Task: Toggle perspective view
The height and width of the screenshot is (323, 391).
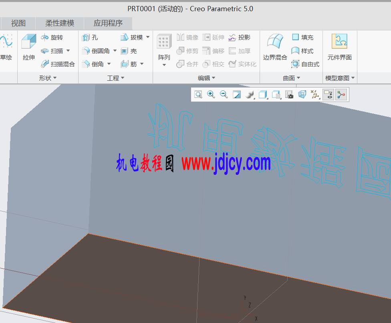Action: (302, 95)
